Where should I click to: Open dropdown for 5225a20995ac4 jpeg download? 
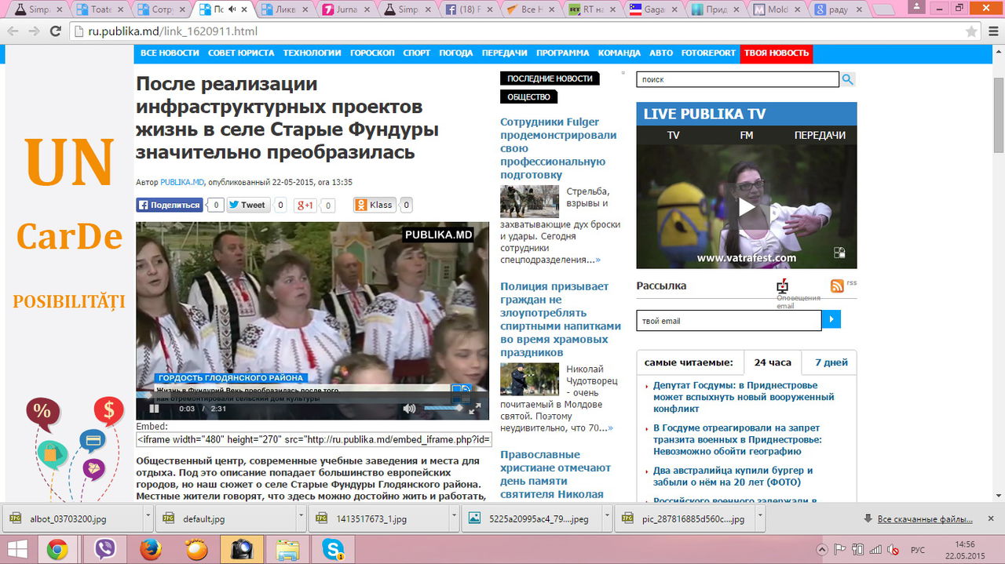607,519
